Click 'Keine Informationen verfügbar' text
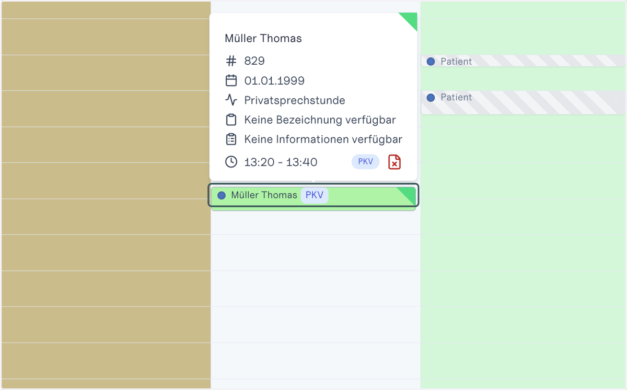This screenshot has width=627, height=390. [x=323, y=139]
